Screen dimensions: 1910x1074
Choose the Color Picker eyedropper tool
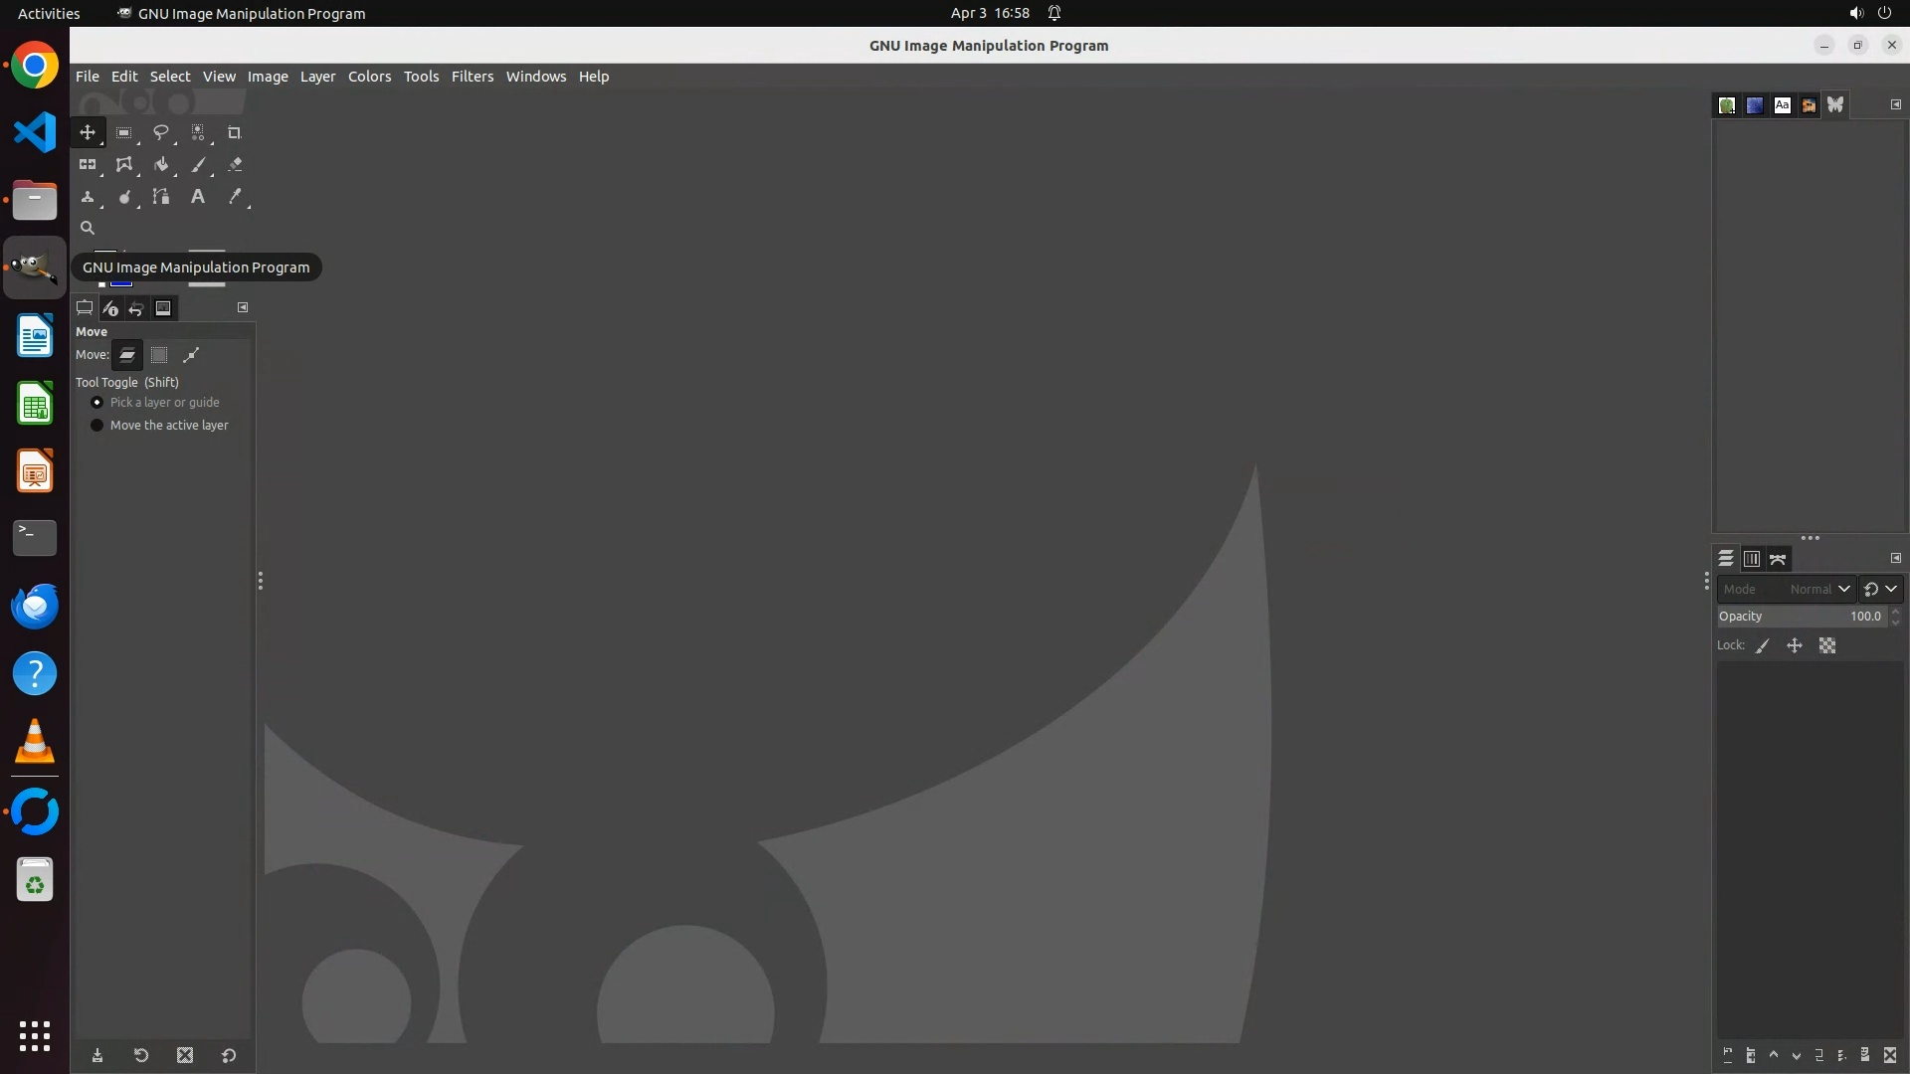click(235, 197)
